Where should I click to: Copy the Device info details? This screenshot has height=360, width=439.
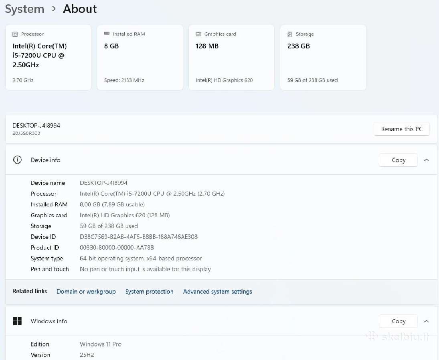(399, 160)
